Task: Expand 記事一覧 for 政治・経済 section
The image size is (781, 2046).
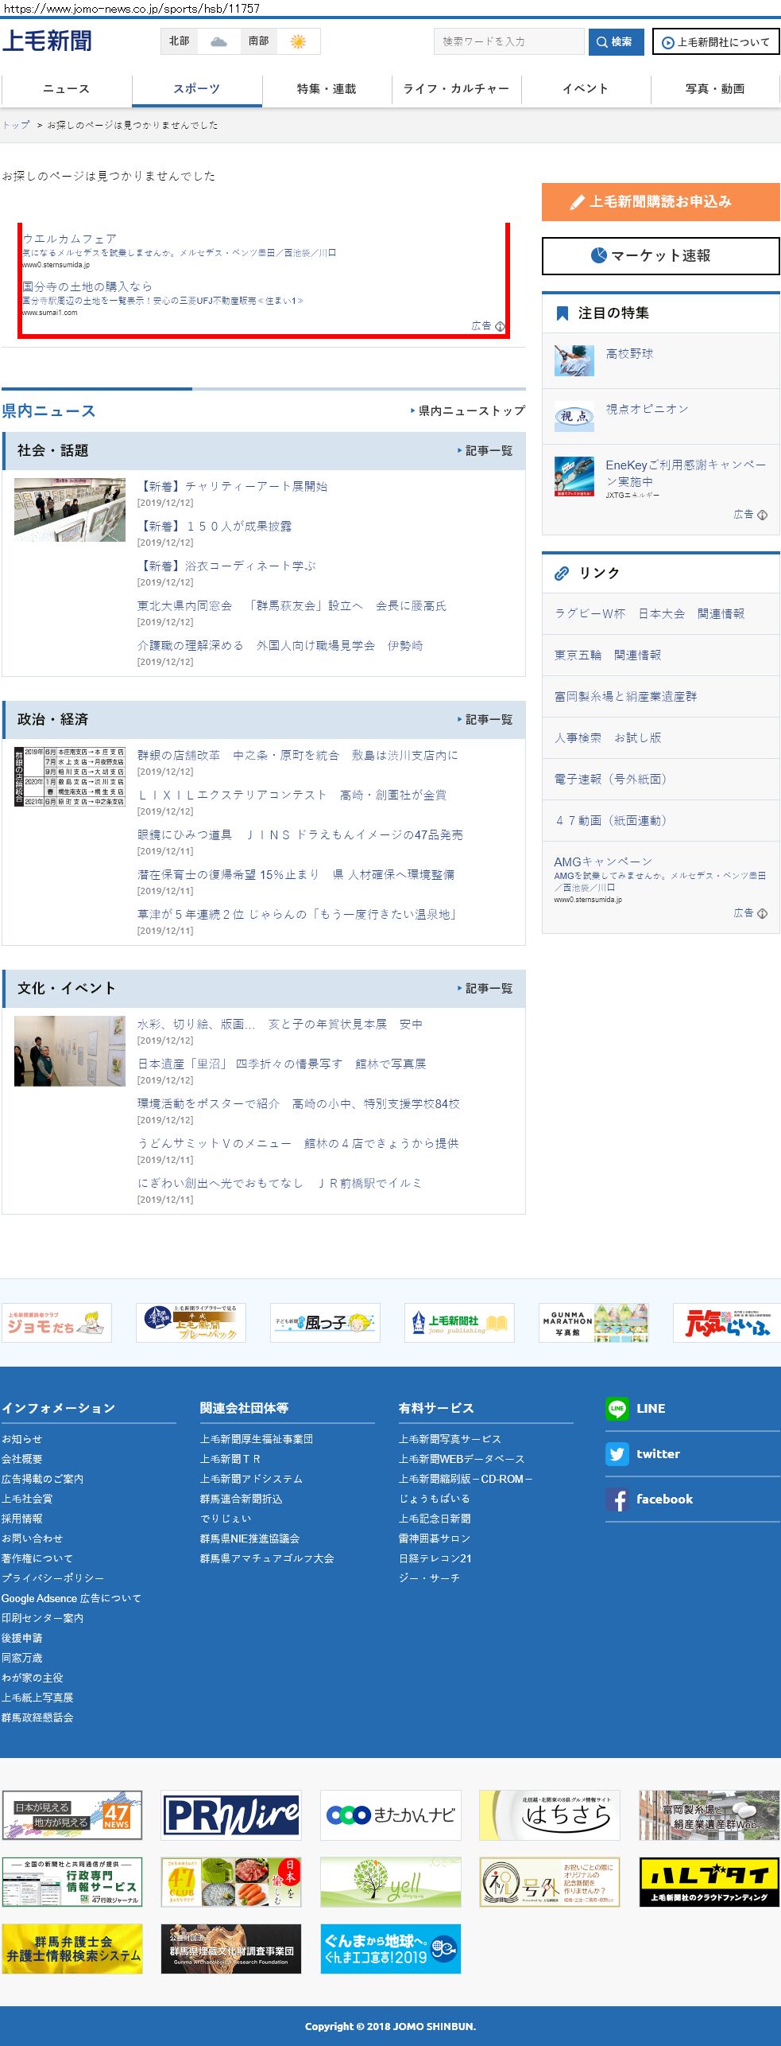Action: pyautogui.click(x=485, y=720)
